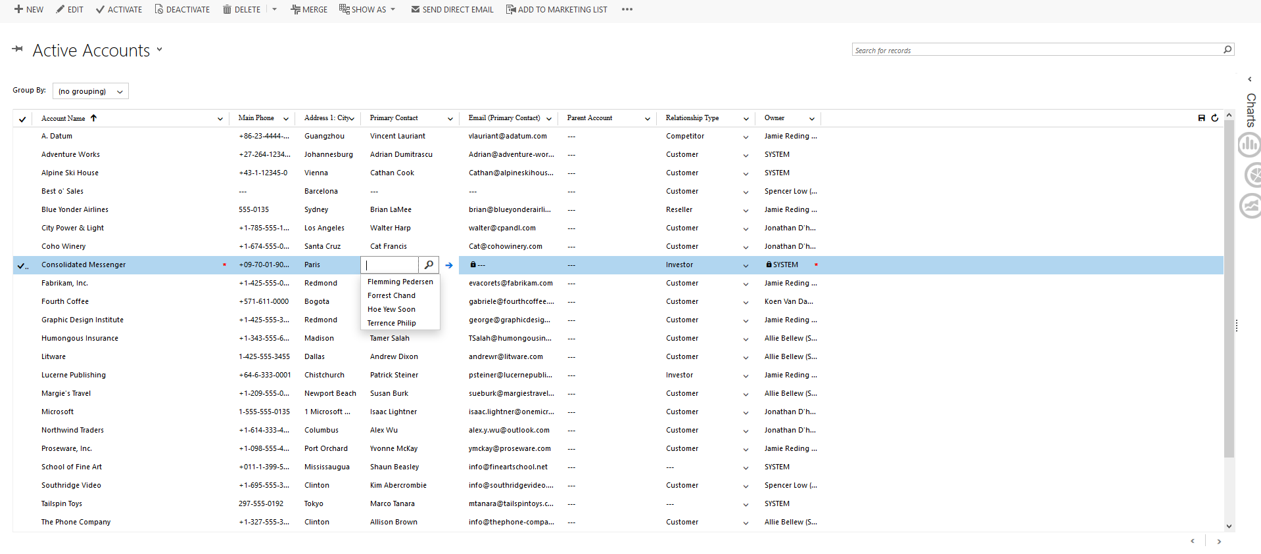Click the blue arrow next to the contact lookup
Image resolution: width=1261 pixels, height=554 pixels.
tap(449, 266)
